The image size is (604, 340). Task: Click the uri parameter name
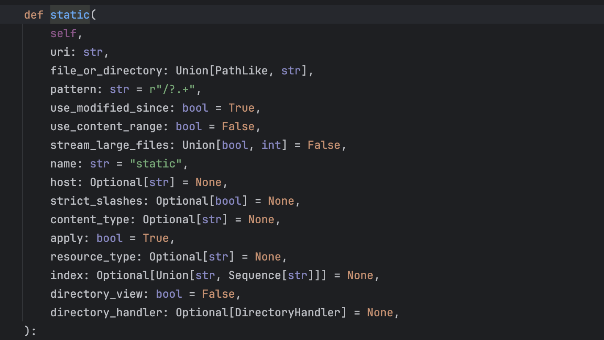60,52
